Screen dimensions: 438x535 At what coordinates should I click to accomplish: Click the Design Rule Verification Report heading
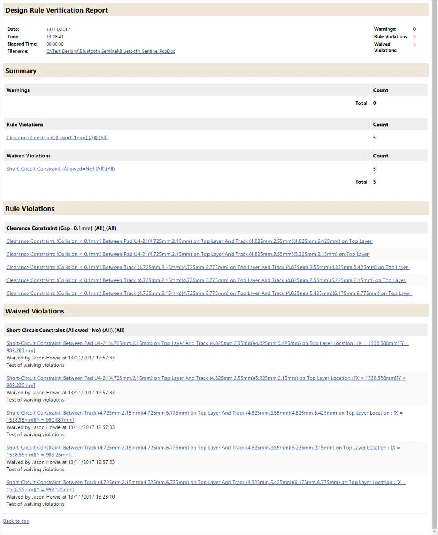[x=56, y=10]
